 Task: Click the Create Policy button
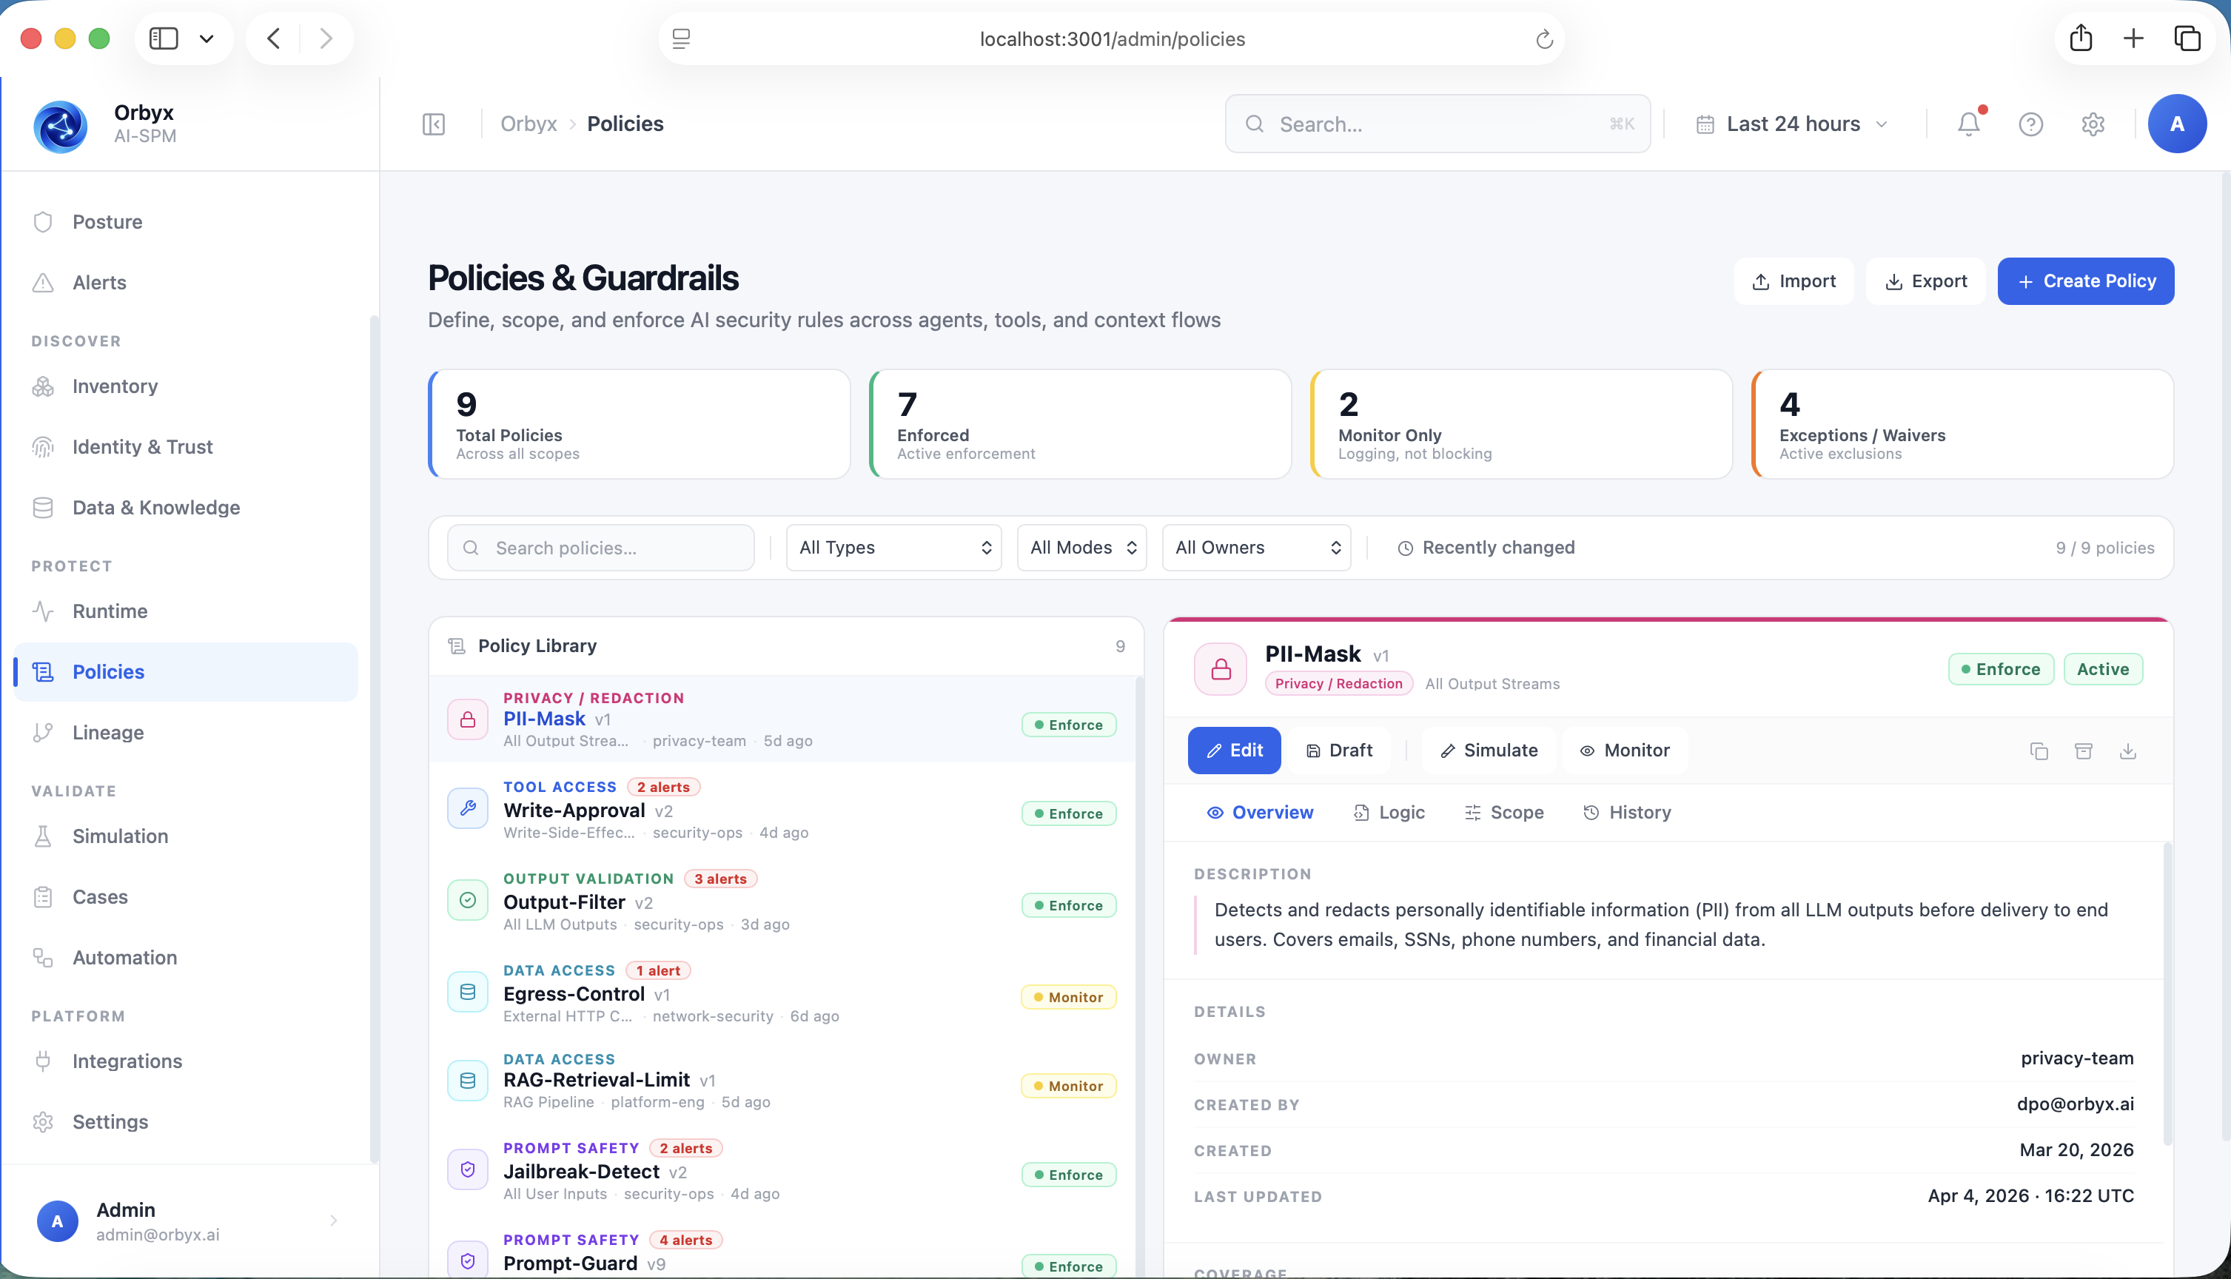click(2085, 281)
